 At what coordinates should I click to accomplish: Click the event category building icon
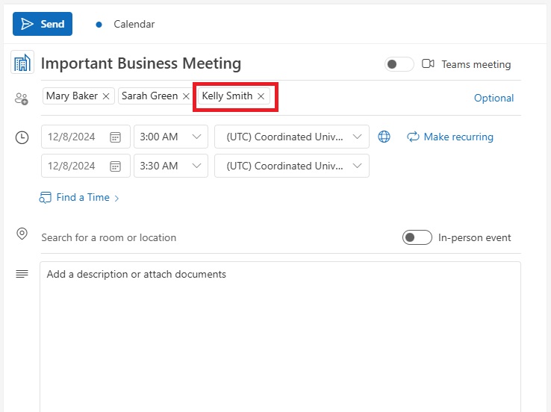[x=22, y=62]
